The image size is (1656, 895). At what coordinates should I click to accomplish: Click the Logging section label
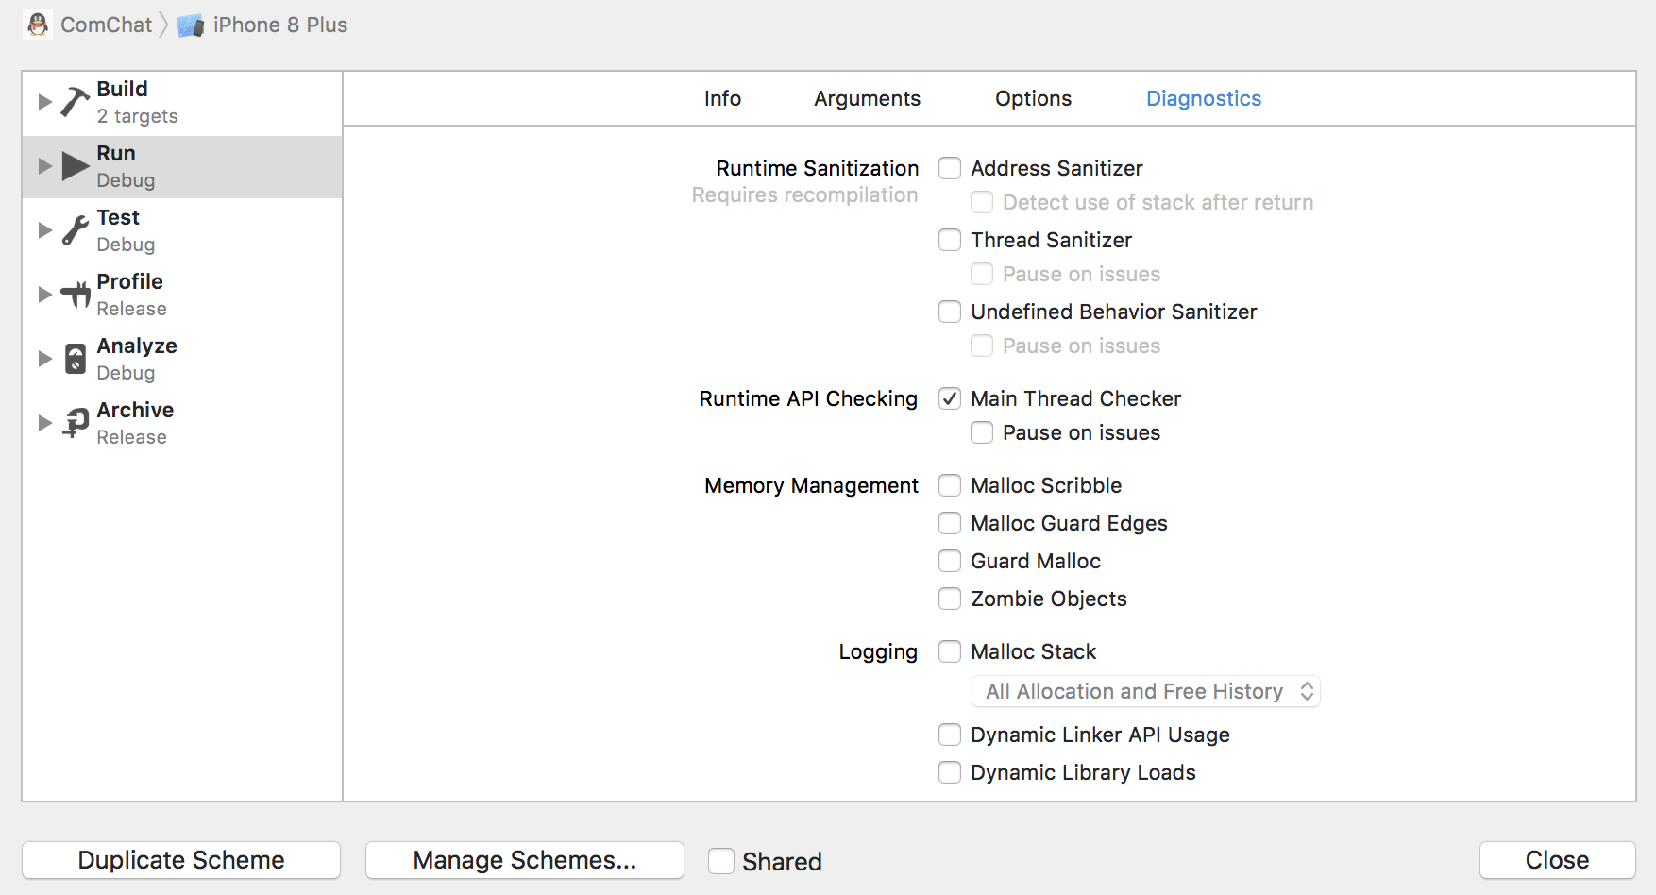[878, 651]
